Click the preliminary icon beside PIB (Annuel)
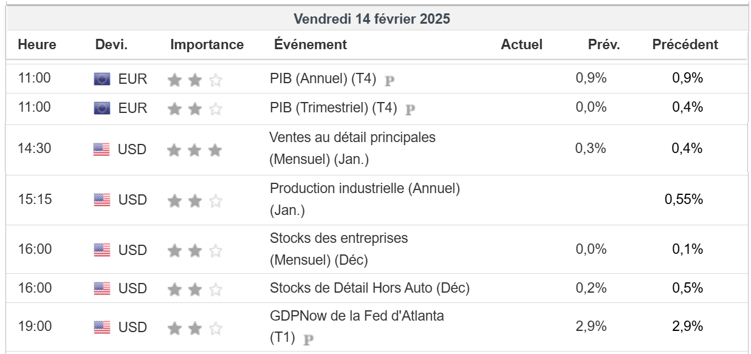This screenshot has width=751, height=354. pos(390,80)
